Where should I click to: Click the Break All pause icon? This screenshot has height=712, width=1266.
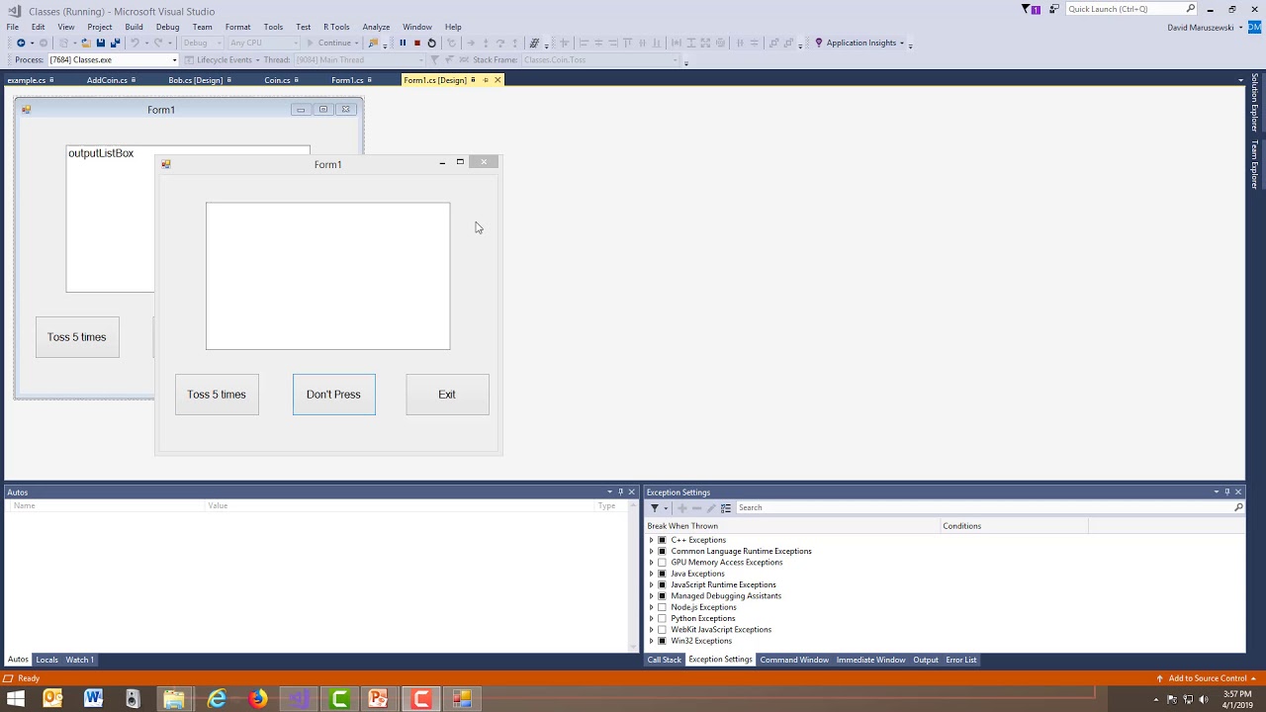point(403,43)
